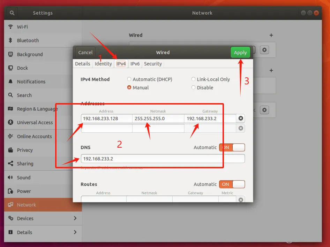The height and width of the screenshot is (247, 330).
Task: Click the Routes metric input field
Action: point(227,199)
